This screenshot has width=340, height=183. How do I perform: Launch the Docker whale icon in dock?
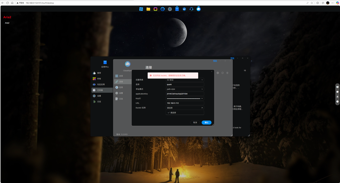pyautogui.click(x=184, y=9)
